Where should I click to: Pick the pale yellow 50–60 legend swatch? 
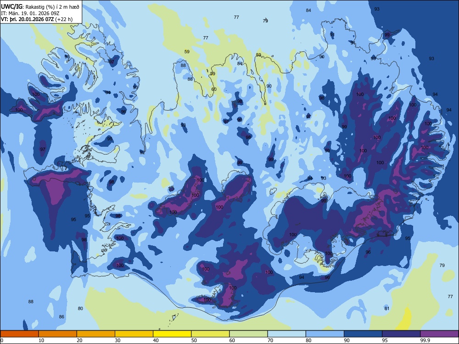(x=210, y=334)
